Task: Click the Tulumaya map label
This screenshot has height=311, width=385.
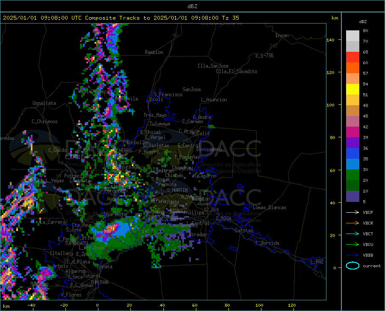Action: [x=160, y=124]
